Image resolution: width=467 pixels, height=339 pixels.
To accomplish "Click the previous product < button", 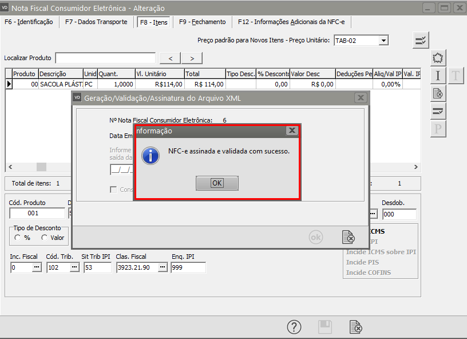I will (x=171, y=58).
